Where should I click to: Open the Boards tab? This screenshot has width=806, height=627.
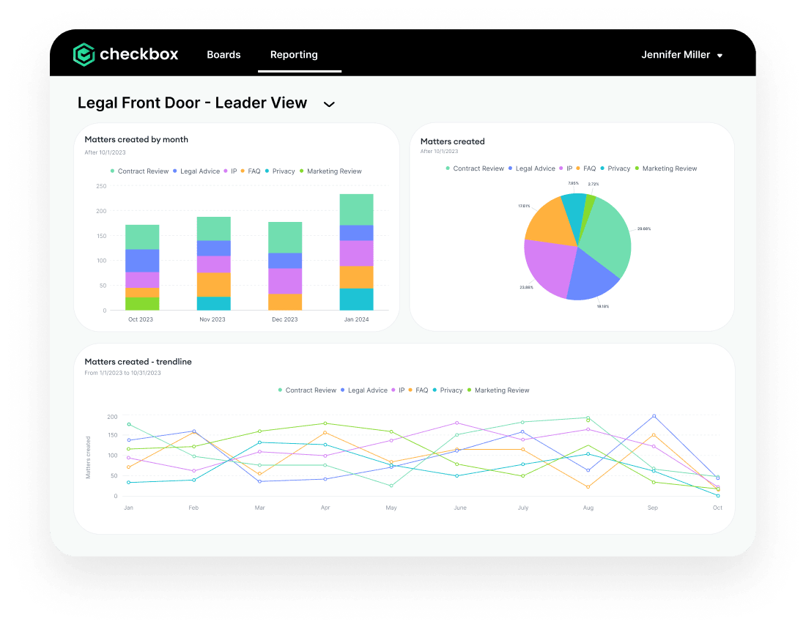(x=223, y=54)
